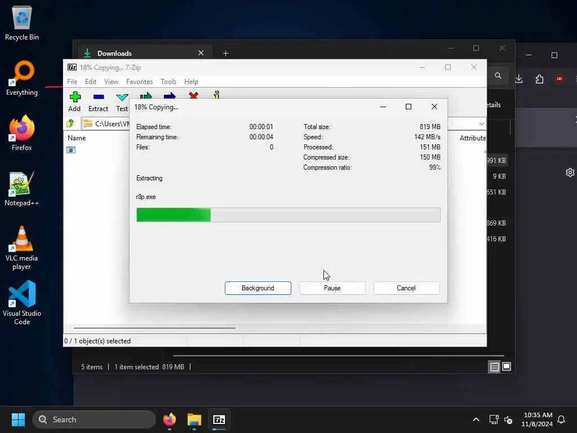
Task: Click the red uBlock shield icon
Action: 560,79
